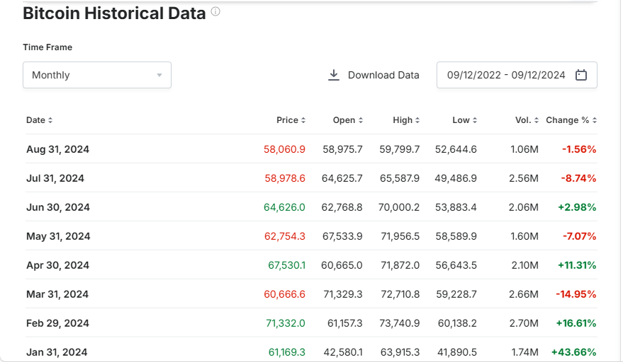Sort table by Change % column
Viewport: 623px width, 362px height.
pyautogui.click(x=571, y=120)
